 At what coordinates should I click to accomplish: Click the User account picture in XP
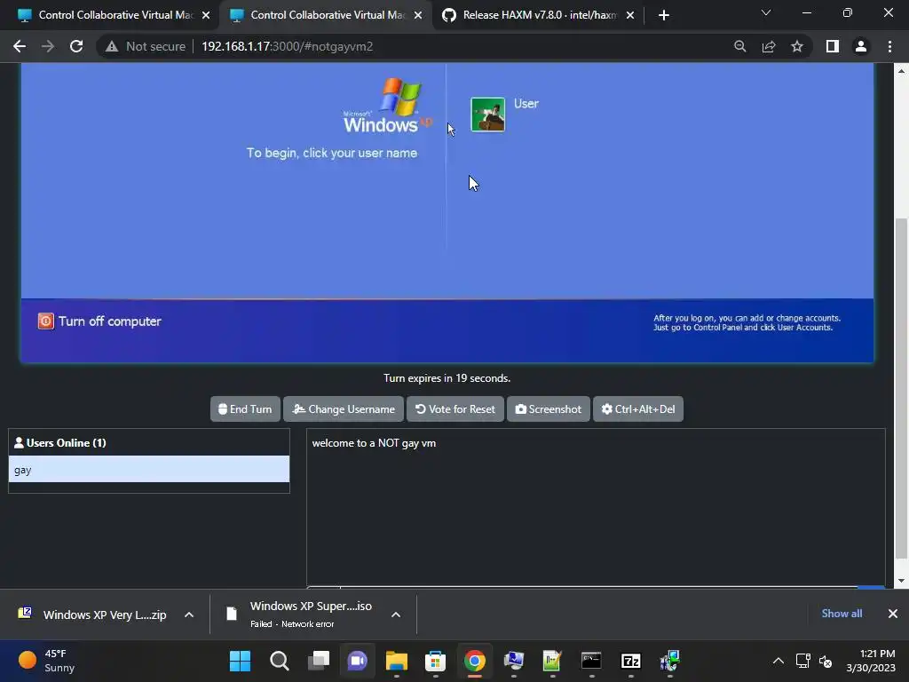coord(487,115)
